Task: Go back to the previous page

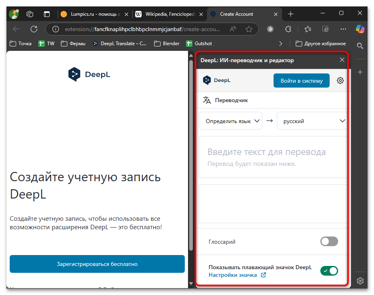Action: point(16,29)
